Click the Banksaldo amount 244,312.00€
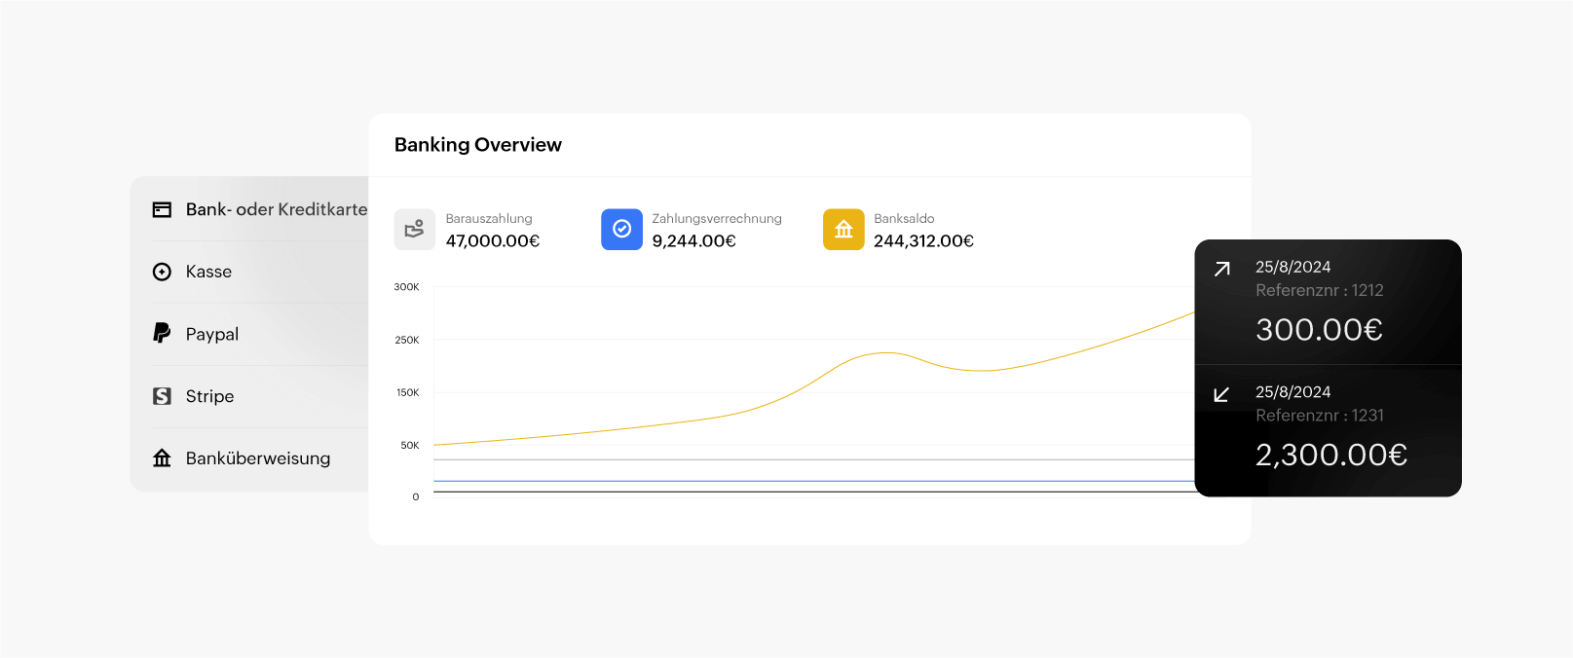 (923, 241)
